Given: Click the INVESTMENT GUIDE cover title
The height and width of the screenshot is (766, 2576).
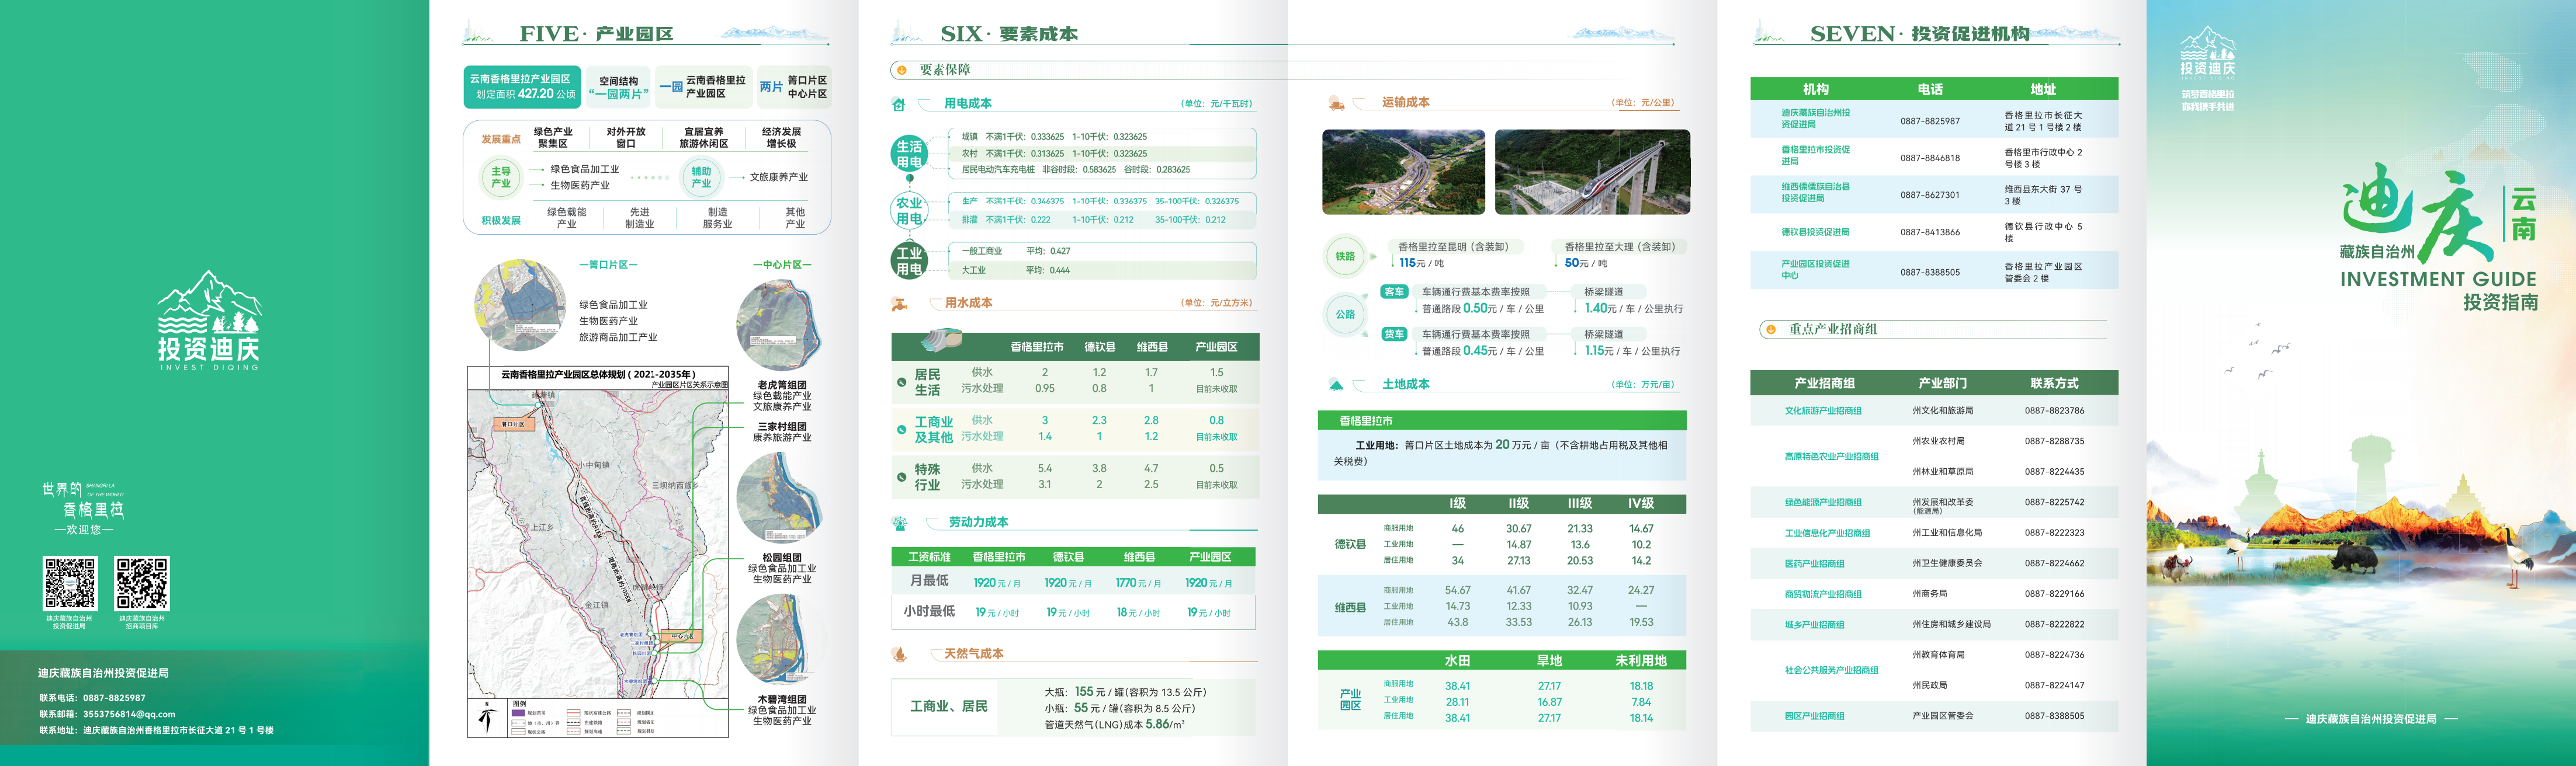Looking at the screenshot, I should pyautogui.click(x=2438, y=280).
